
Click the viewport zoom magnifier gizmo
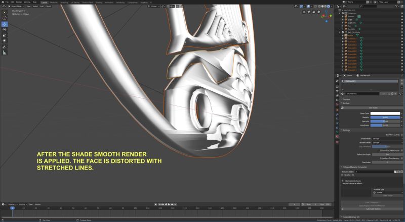[319, 12]
